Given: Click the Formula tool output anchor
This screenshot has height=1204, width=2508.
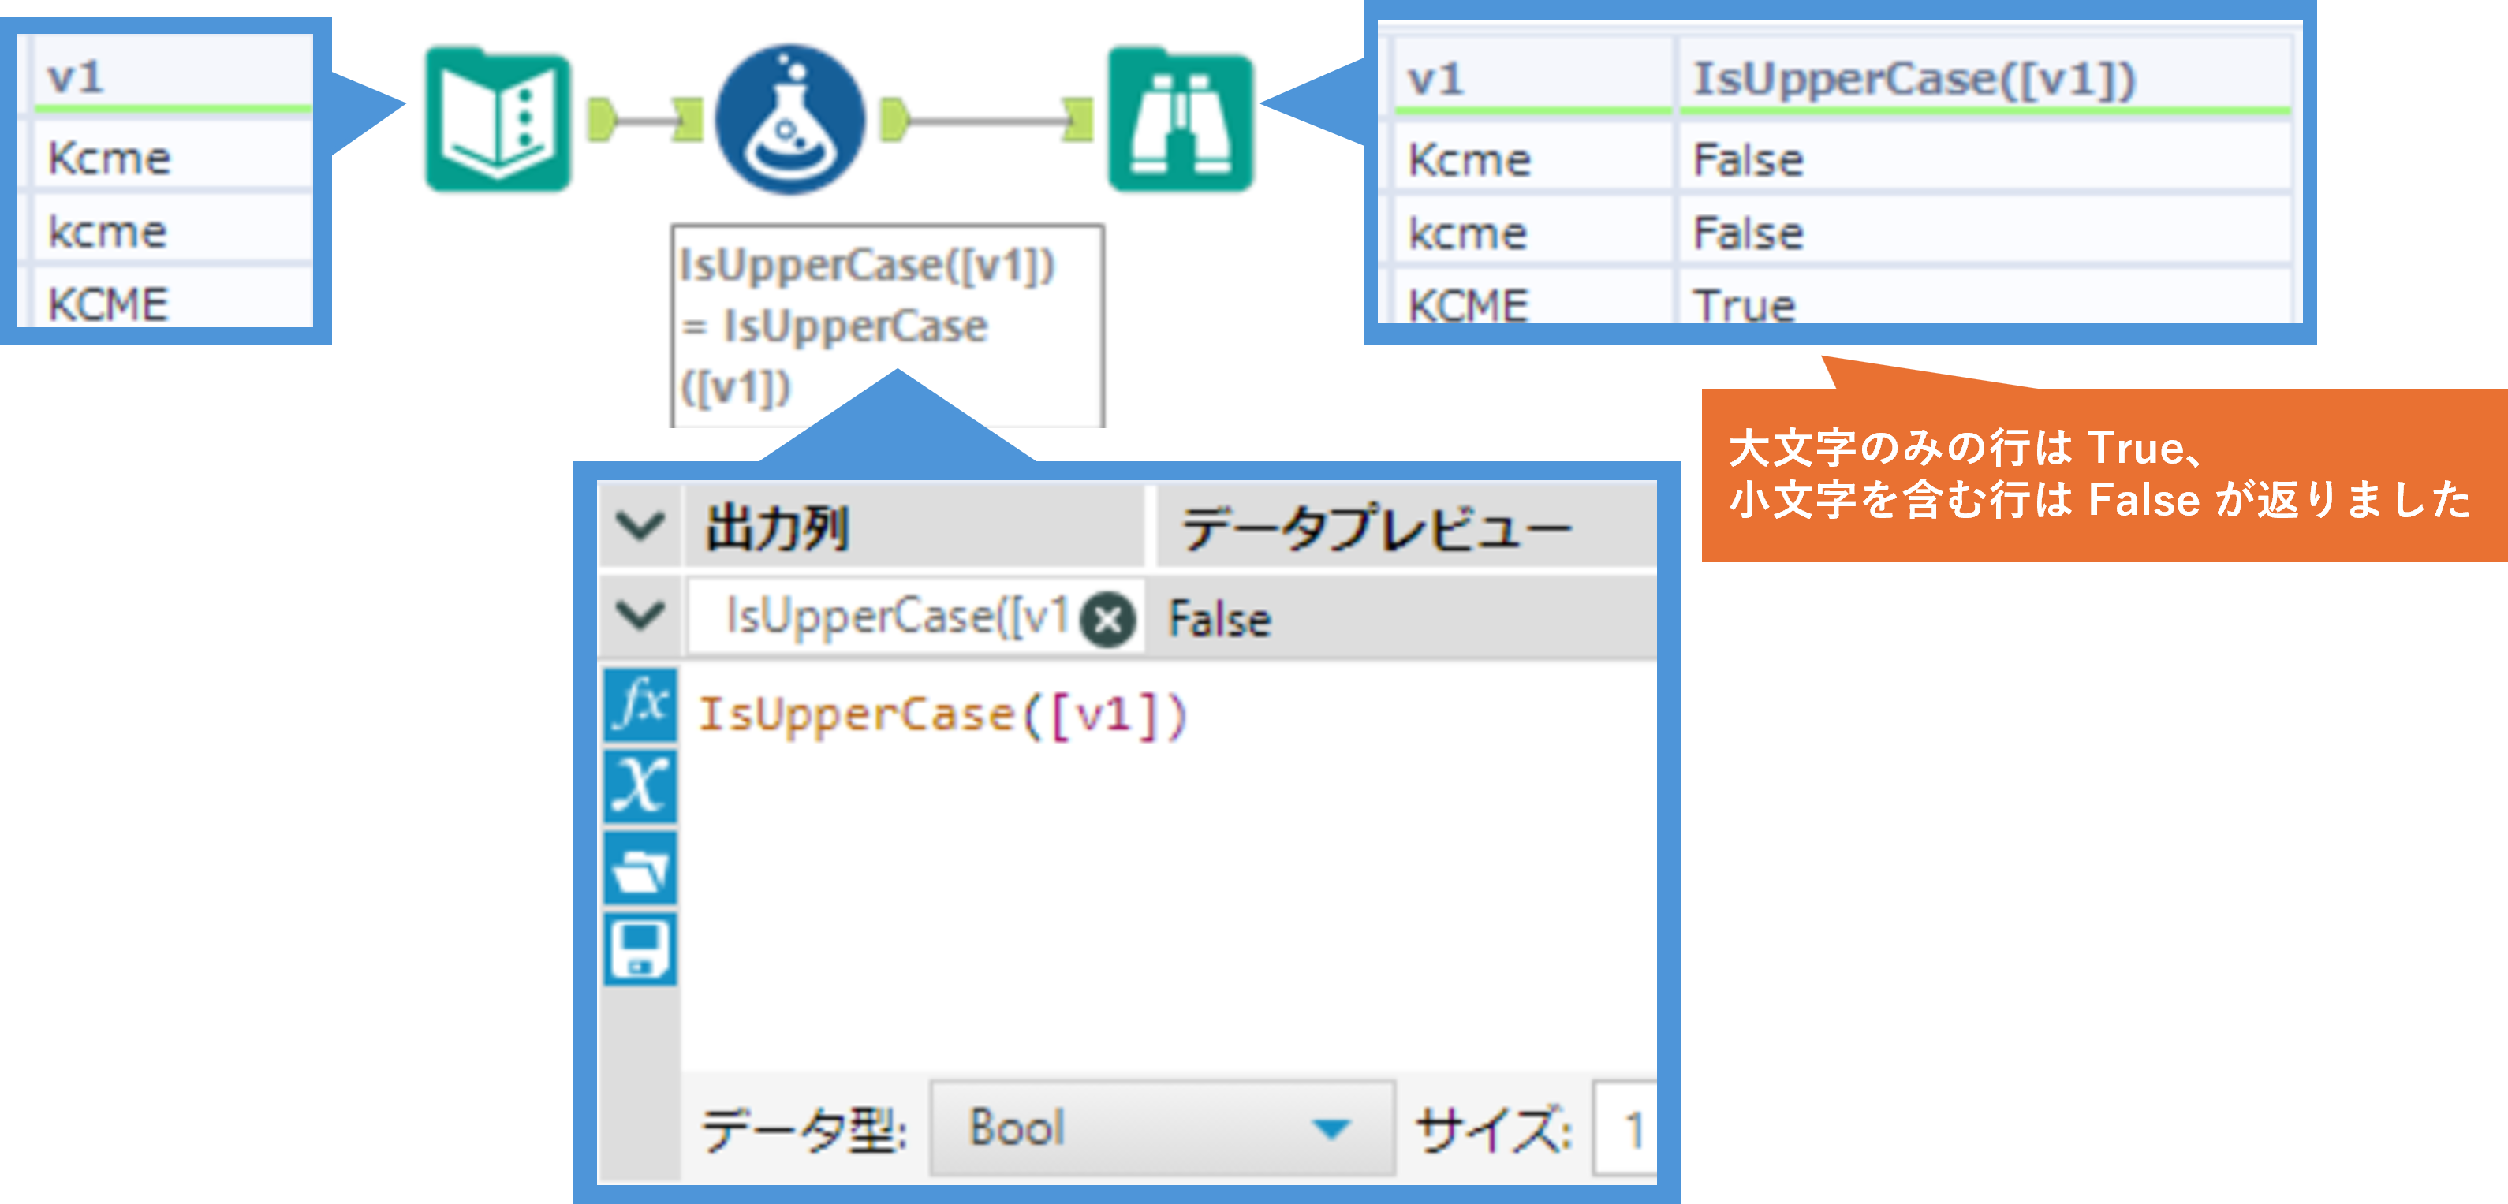Looking at the screenshot, I should (x=893, y=121).
